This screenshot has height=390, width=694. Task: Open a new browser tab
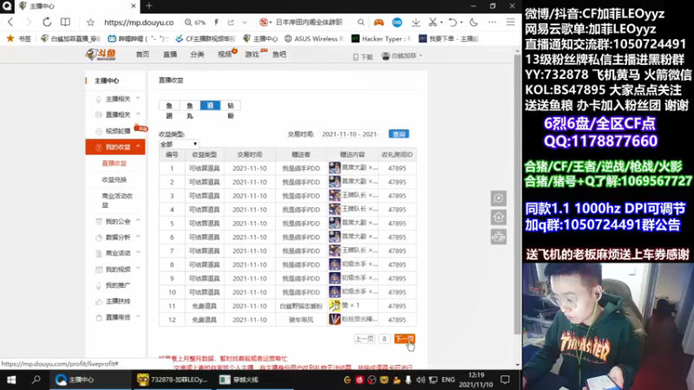149,6
